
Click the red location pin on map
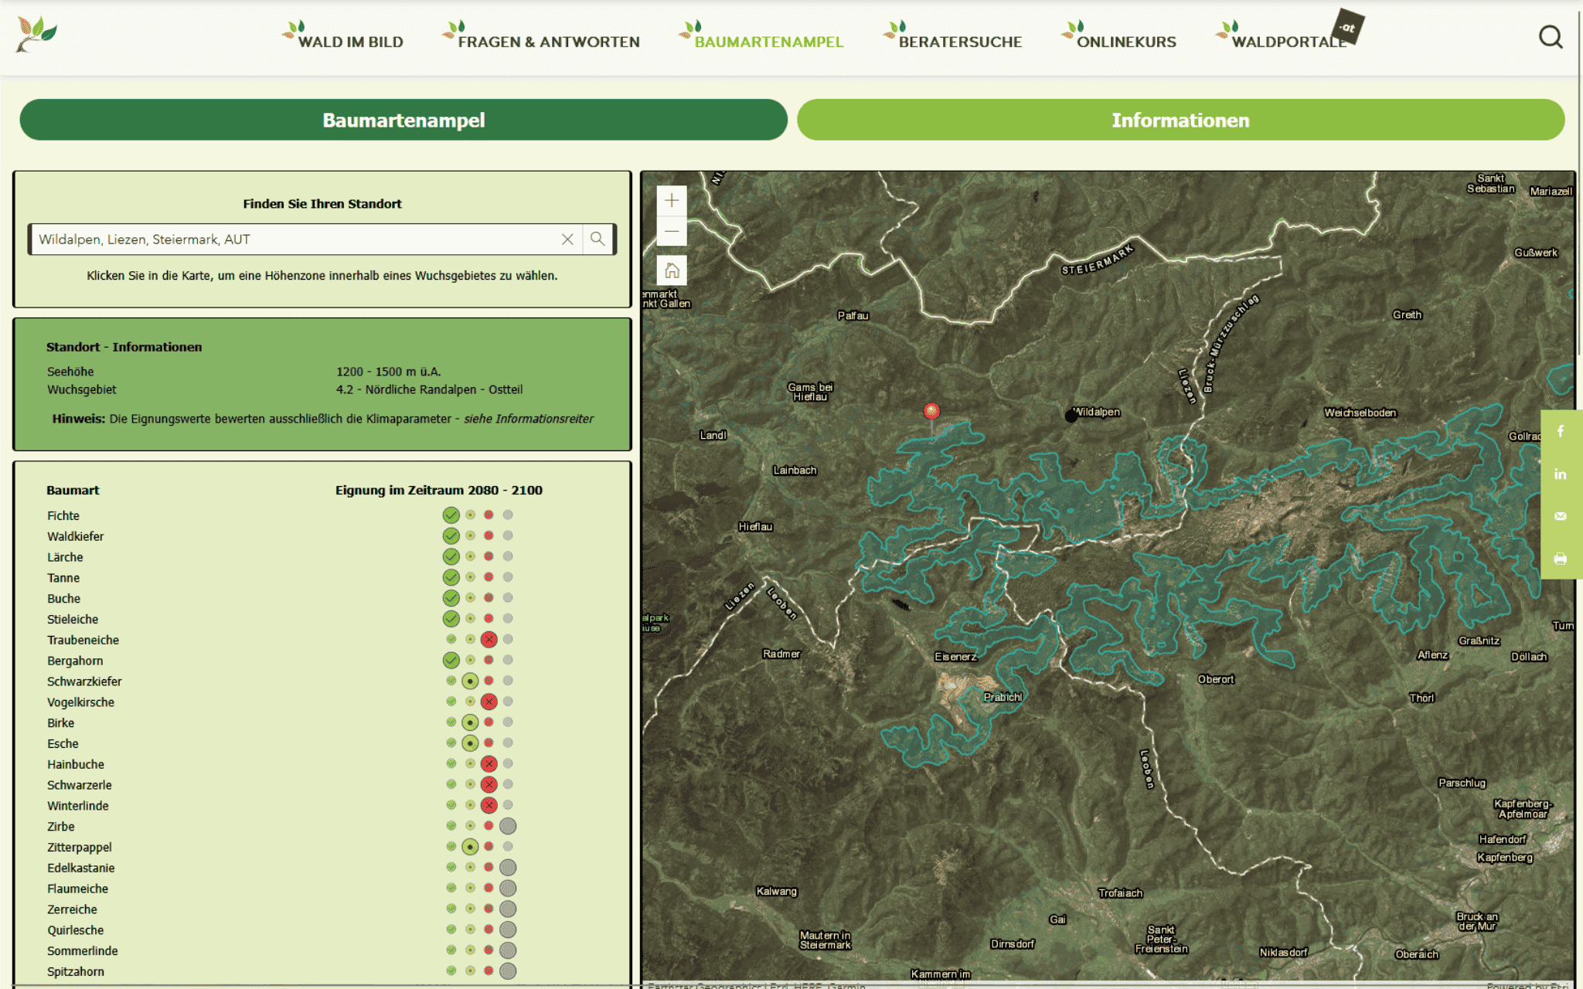(x=931, y=412)
